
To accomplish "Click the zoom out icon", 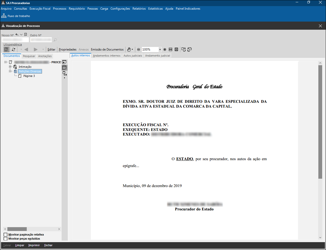I will pyautogui.click(x=139, y=49).
